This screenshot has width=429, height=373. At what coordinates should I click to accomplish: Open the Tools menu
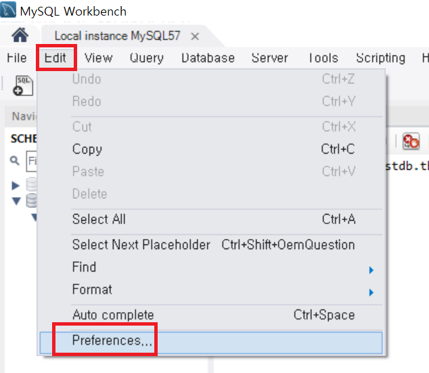[x=323, y=58]
